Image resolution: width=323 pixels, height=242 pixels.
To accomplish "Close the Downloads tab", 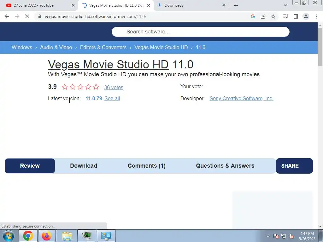I will point(224,5).
